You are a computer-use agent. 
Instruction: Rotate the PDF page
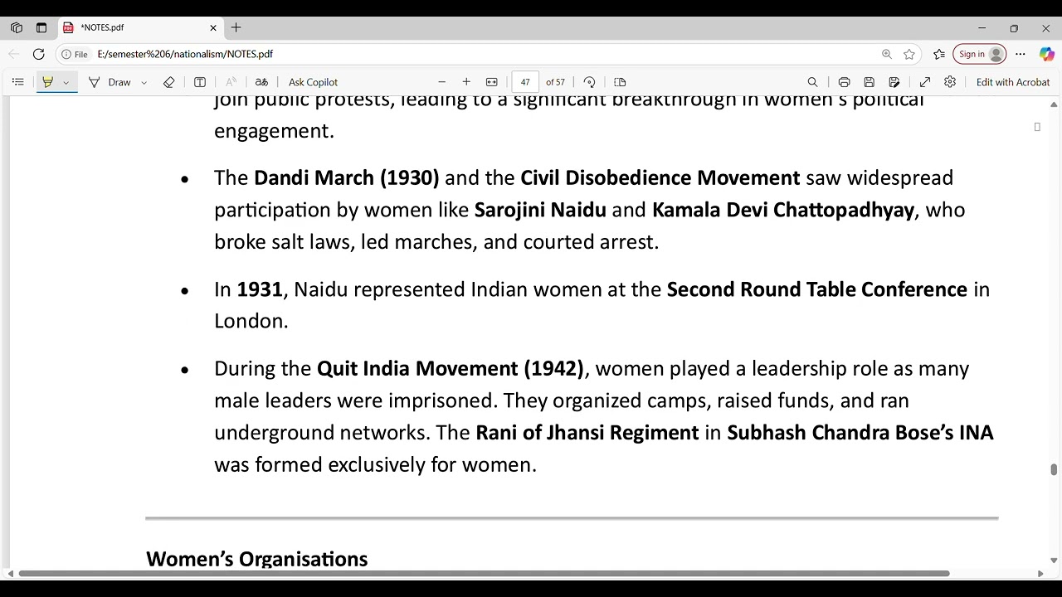click(589, 82)
